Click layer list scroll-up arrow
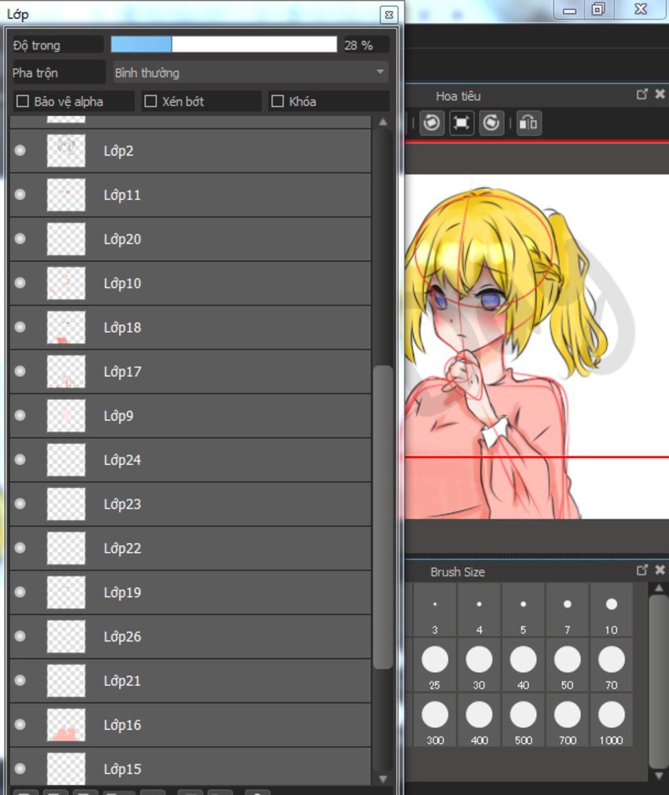The image size is (669, 795). [x=383, y=122]
